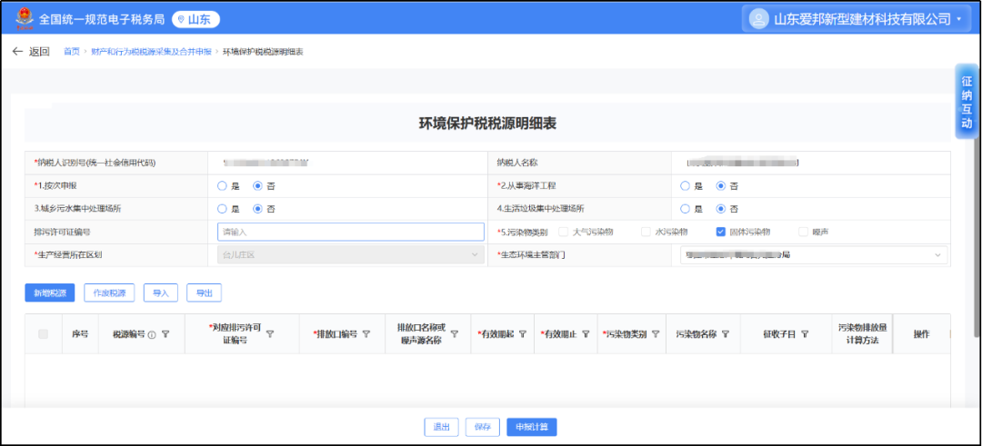Screen dimensions: 982x446
Task: Open the filter icon for 税源编号
Action: click(x=165, y=334)
